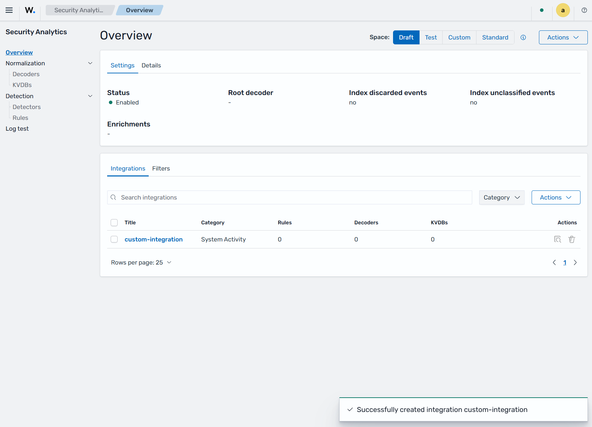592x427 pixels.
Task: Collapse the Normalization section
Action: 90,63
